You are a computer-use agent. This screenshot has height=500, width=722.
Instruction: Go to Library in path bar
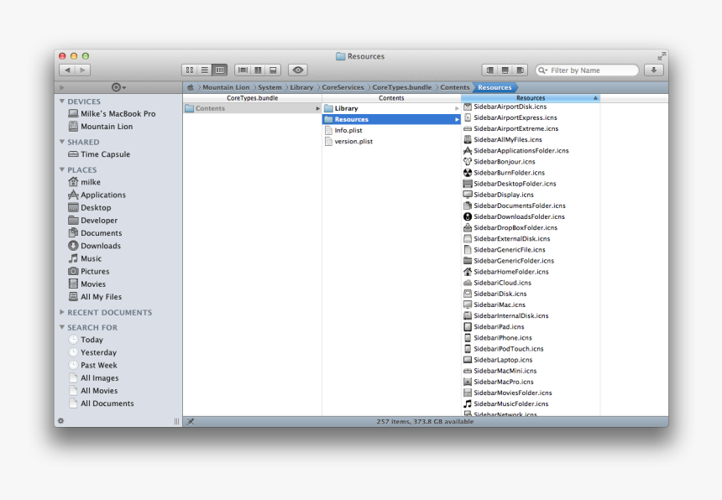pos(301,87)
